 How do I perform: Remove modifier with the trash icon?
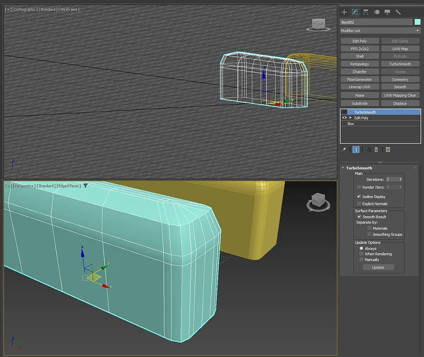376,150
